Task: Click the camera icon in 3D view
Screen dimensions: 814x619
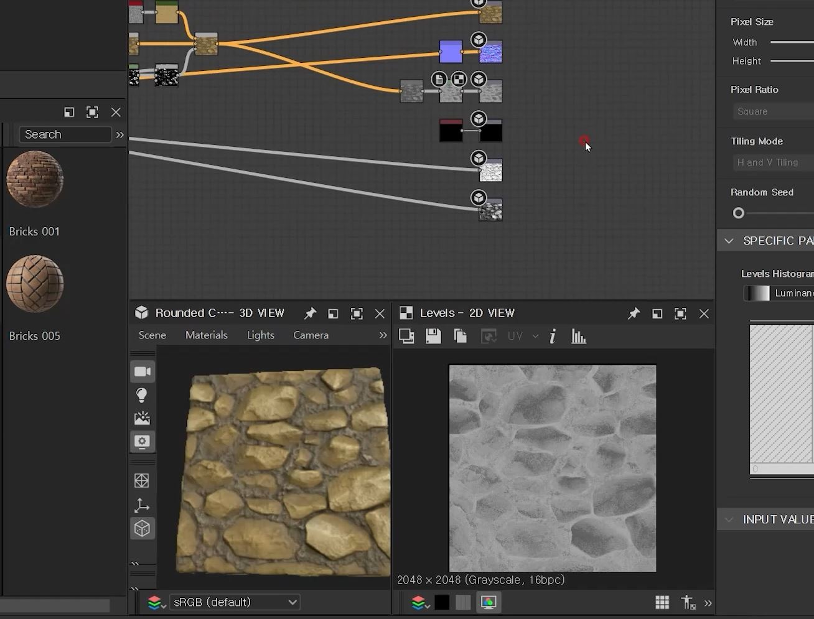Action: pyautogui.click(x=143, y=371)
